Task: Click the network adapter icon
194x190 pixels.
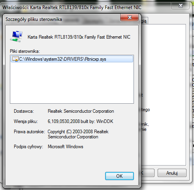Action: [x=16, y=37]
